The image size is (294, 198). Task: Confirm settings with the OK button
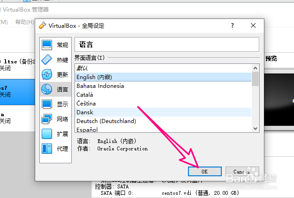click(205, 172)
